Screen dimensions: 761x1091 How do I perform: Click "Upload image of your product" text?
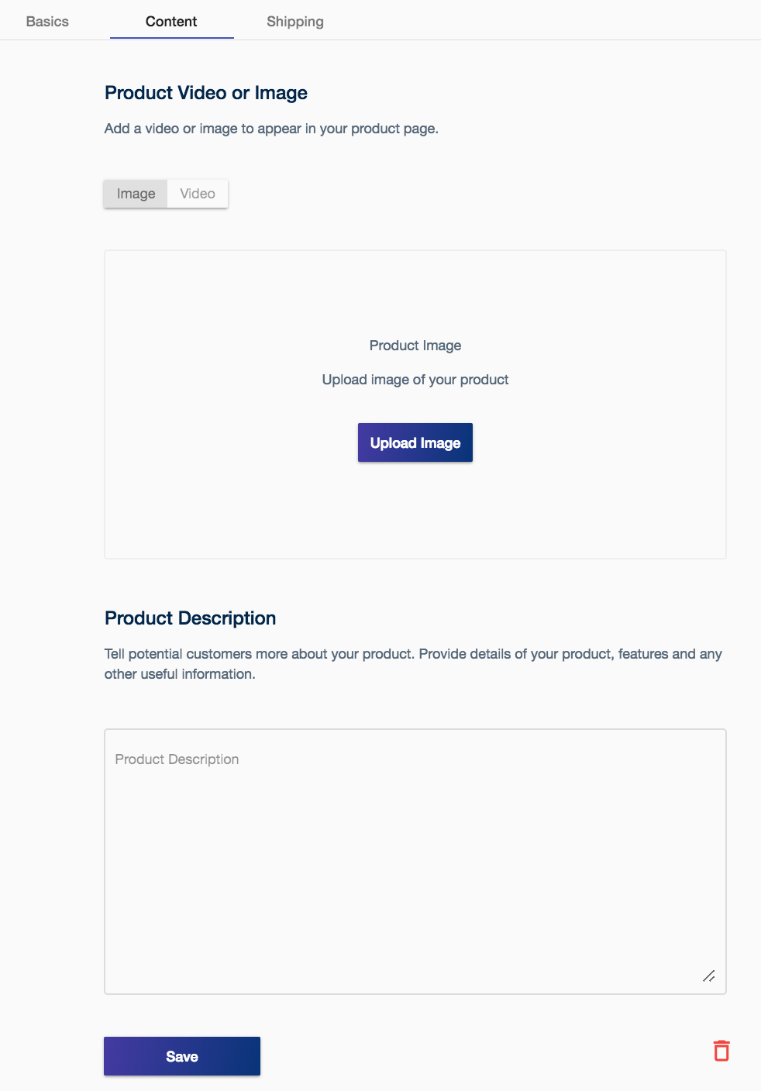point(415,380)
